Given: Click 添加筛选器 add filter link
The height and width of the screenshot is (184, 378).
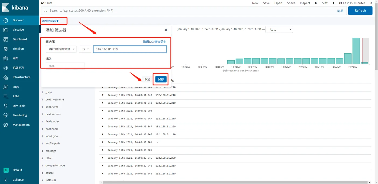Looking at the screenshot, I should (50, 21).
